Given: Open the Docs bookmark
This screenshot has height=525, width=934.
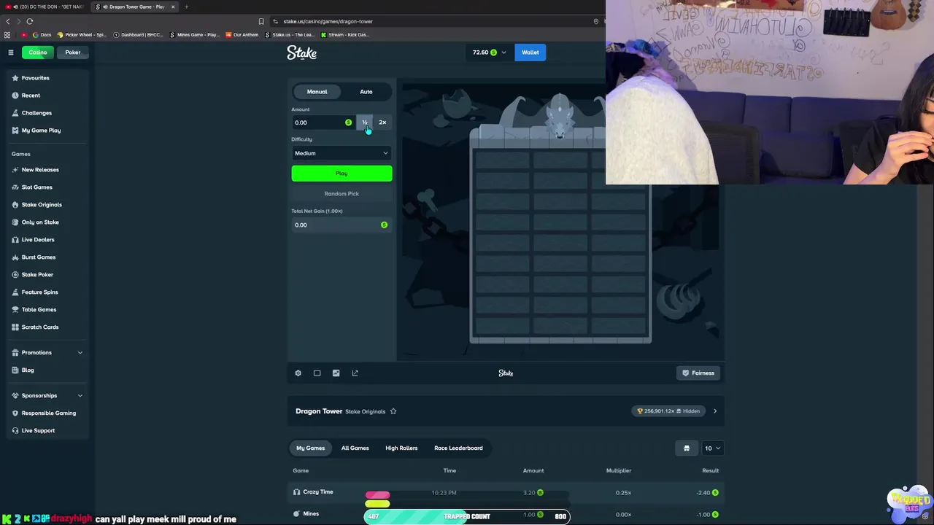Looking at the screenshot, I should [42, 35].
